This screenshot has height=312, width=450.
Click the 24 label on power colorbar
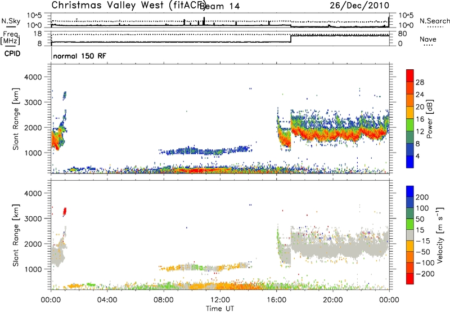pyautogui.click(x=420, y=95)
